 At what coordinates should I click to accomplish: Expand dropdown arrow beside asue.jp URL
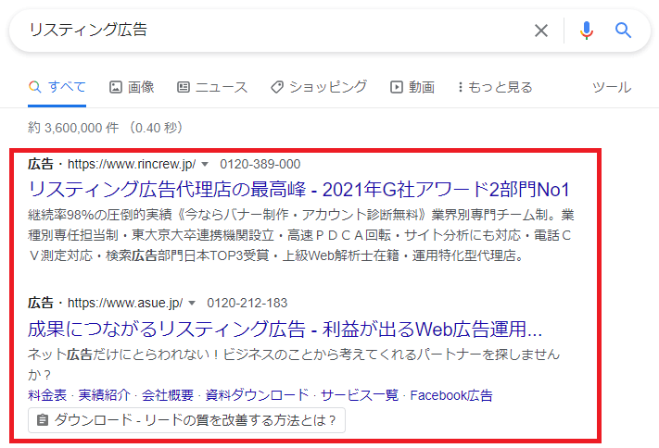click(192, 304)
